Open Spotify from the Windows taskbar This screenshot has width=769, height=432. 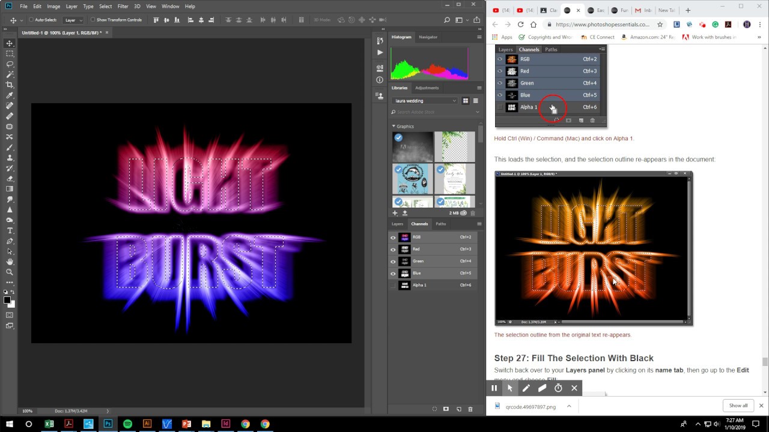click(x=127, y=424)
